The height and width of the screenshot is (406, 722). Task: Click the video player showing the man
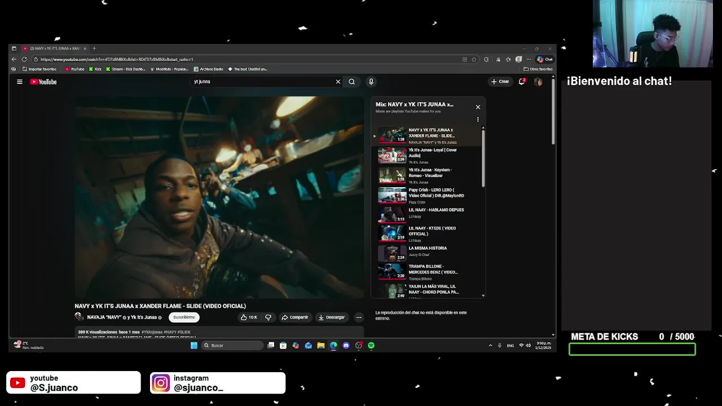pos(219,197)
